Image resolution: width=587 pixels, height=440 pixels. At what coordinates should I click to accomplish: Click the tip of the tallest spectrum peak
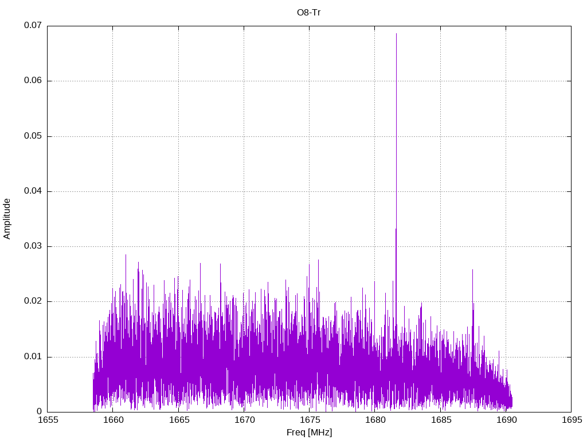point(396,34)
